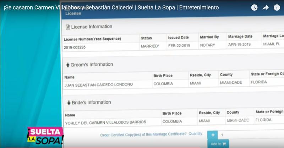The height and width of the screenshot is (148, 284).
Task: Click the Add to cart button
Action: point(218,144)
